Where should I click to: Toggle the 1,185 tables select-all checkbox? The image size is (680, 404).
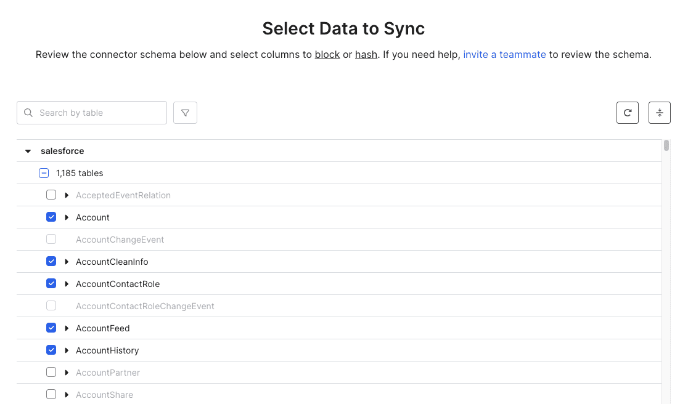tap(44, 173)
